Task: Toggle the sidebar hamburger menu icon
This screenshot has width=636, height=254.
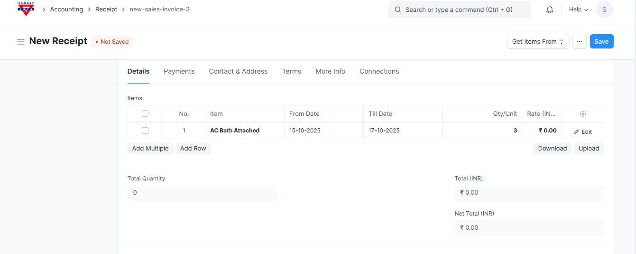Action: (21, 42)
